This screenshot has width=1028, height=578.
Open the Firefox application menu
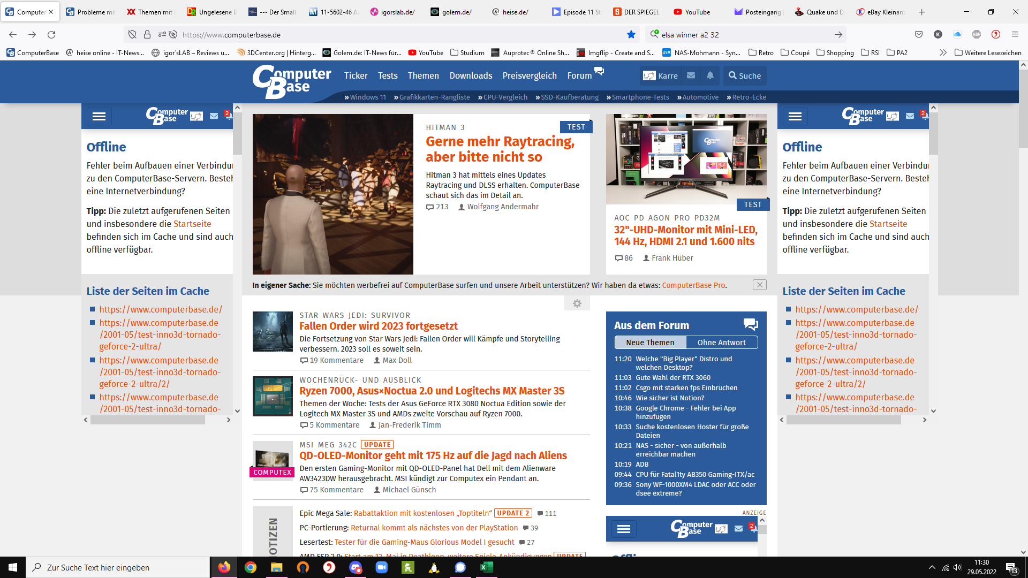click(1015, 35)
